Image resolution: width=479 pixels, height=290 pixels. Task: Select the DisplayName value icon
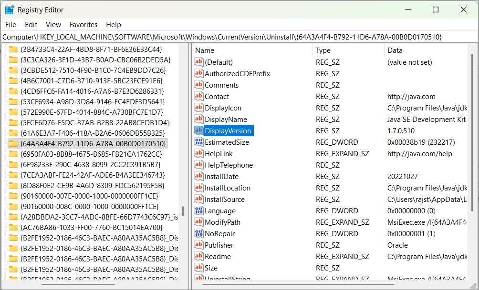199,119
